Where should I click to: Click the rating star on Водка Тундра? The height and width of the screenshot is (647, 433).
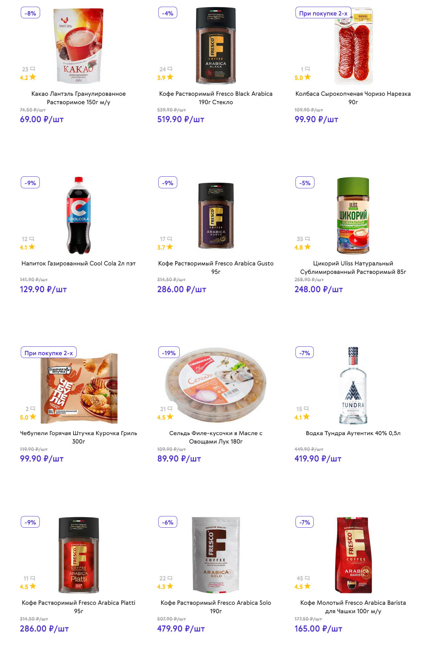(x=306, y=417)
